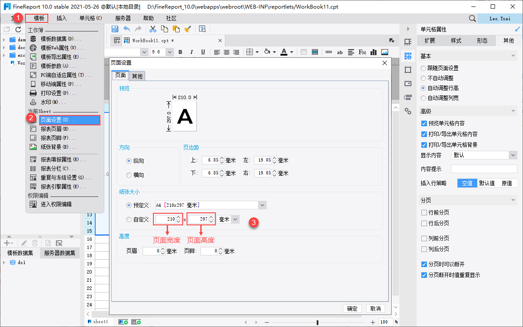Open the hyperlink panel icon in right sidebar
Viewport: 523px width, 327px height.
point(408,111)
